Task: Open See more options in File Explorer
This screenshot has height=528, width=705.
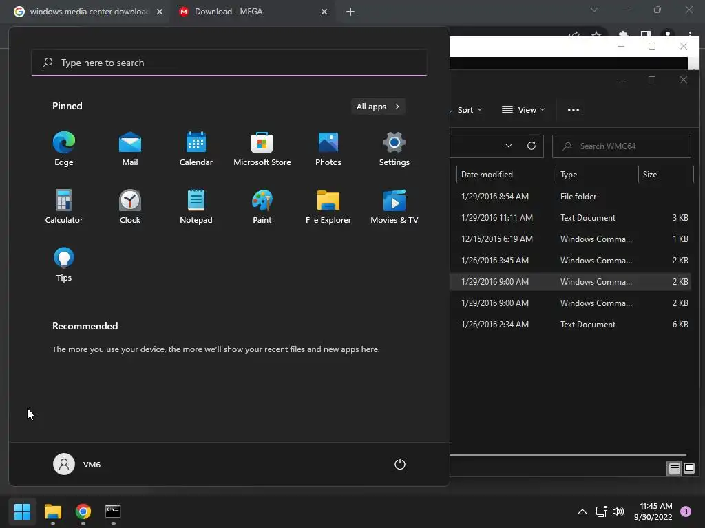Action: click(574, 110)
